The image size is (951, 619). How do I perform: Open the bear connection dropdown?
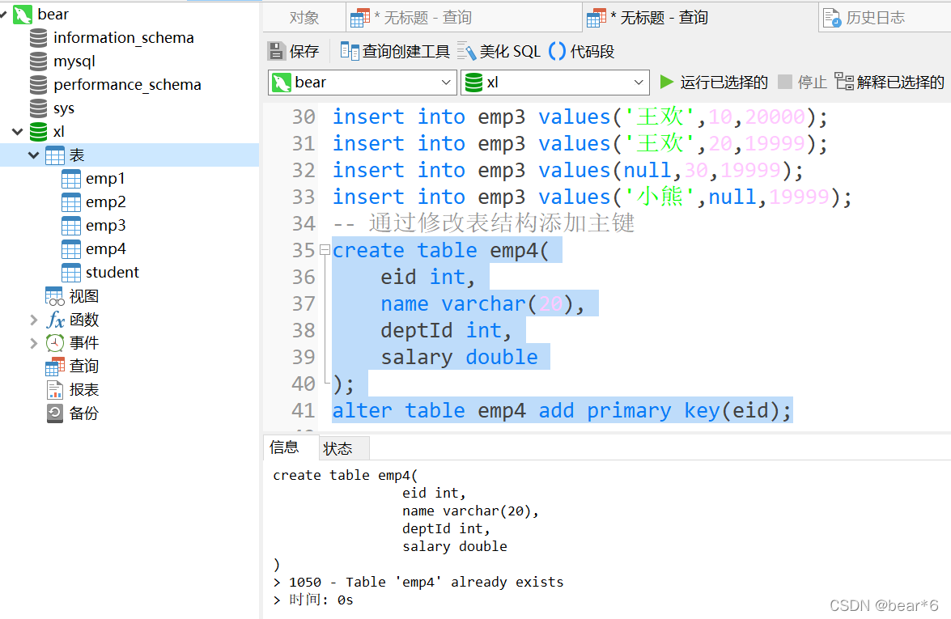tap(446, 83)
